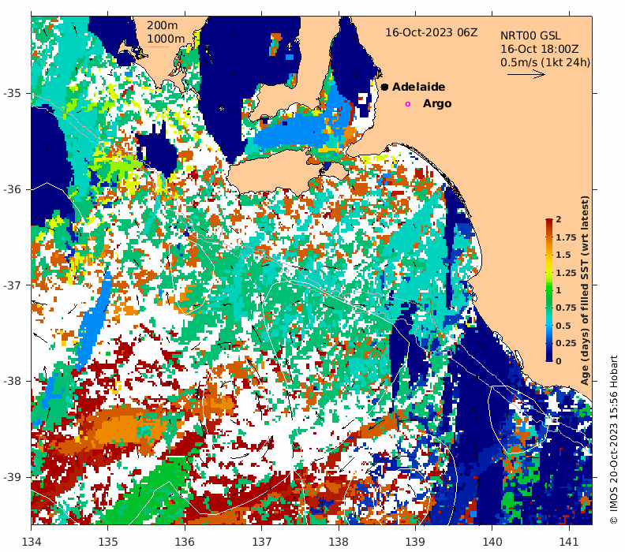The height and width of the screenshot is (552, 625).
Task: Click the '1000m' depth contour label
Action: [x=166, y=39]
